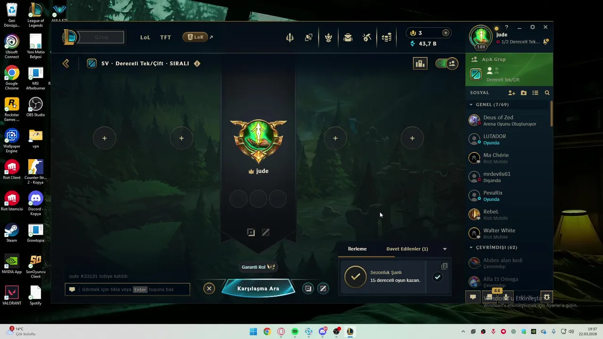Select primary role next to Karşılaşma Ara
Image resolution: width=603 pixels, height=339 pixels.
[308, 289]
